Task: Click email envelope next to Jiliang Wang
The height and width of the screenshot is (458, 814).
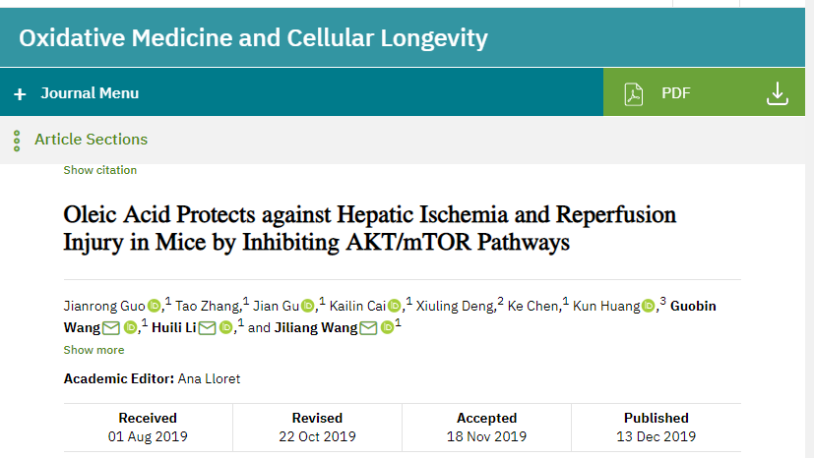Action: tap(368, 328)
